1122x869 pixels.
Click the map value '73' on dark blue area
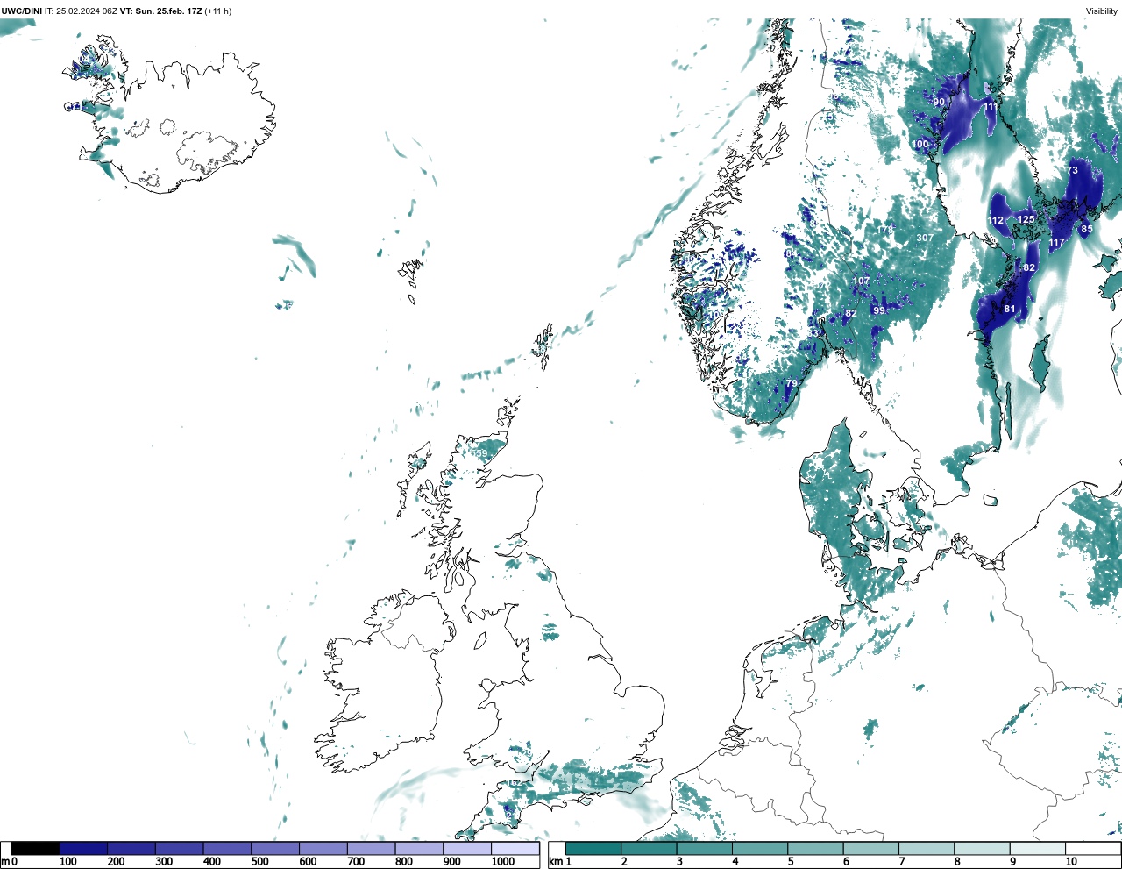point(1072,170)
